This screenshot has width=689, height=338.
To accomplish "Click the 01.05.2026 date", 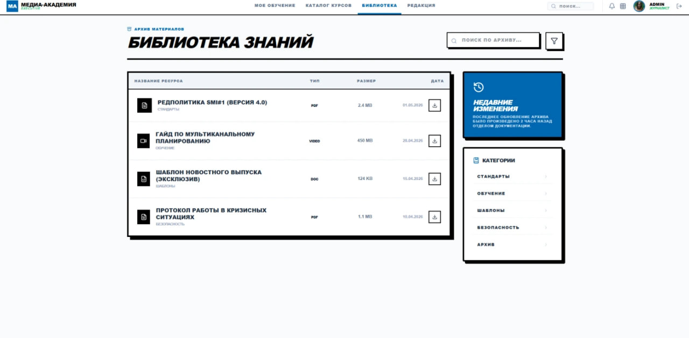I will pos(413,105).
